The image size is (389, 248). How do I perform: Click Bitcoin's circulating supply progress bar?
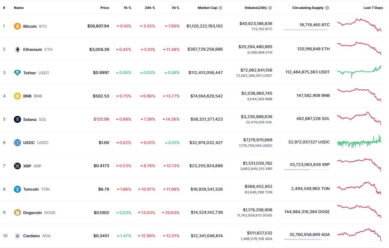(x=306, y=30)
